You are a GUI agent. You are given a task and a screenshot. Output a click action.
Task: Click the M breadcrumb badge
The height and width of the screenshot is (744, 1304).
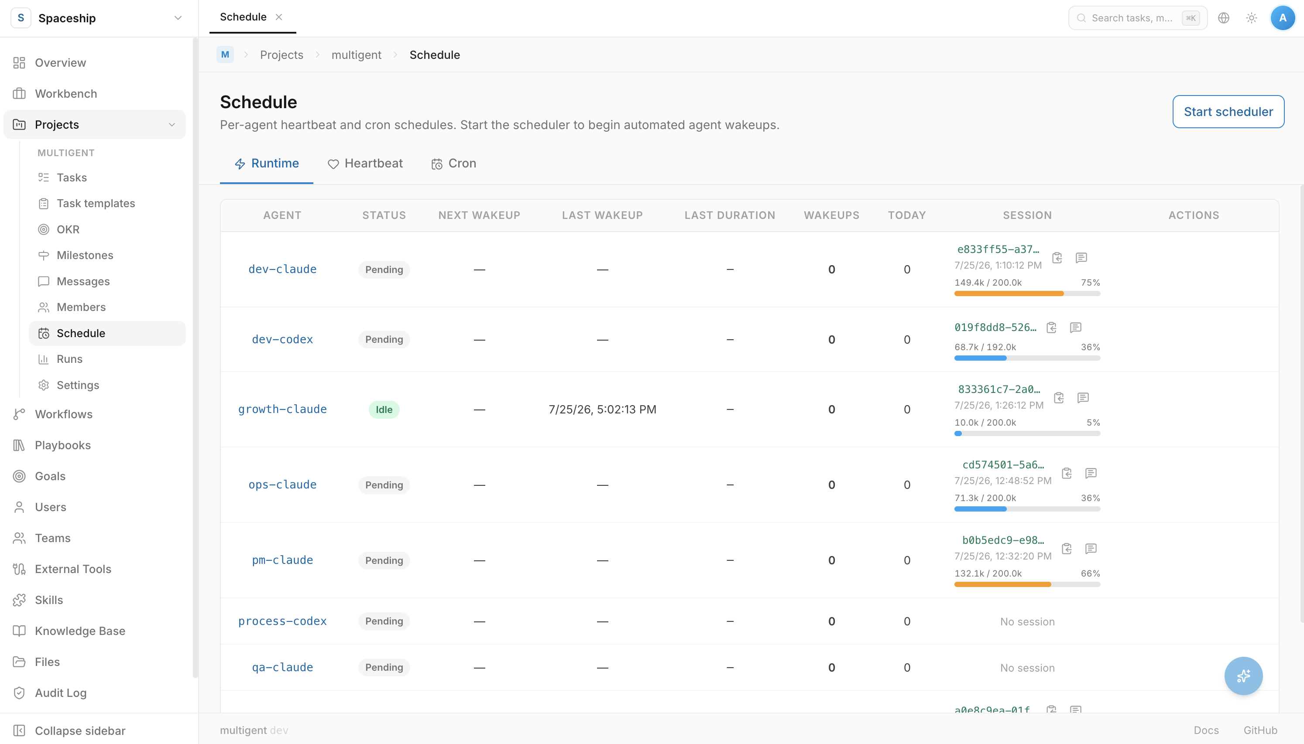225,55
